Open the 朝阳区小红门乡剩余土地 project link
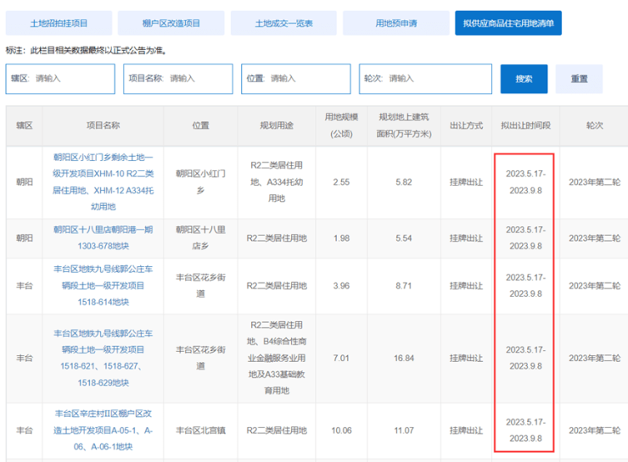Viewport: 628px width, 462px height. pyautogui.click(x=104, y=182)
